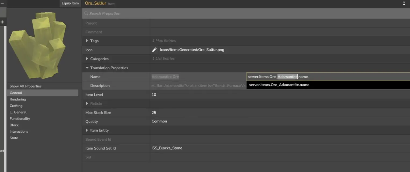410x172 pixels.
Task: Open the Rendering section
Action: [x=18, y=99]
